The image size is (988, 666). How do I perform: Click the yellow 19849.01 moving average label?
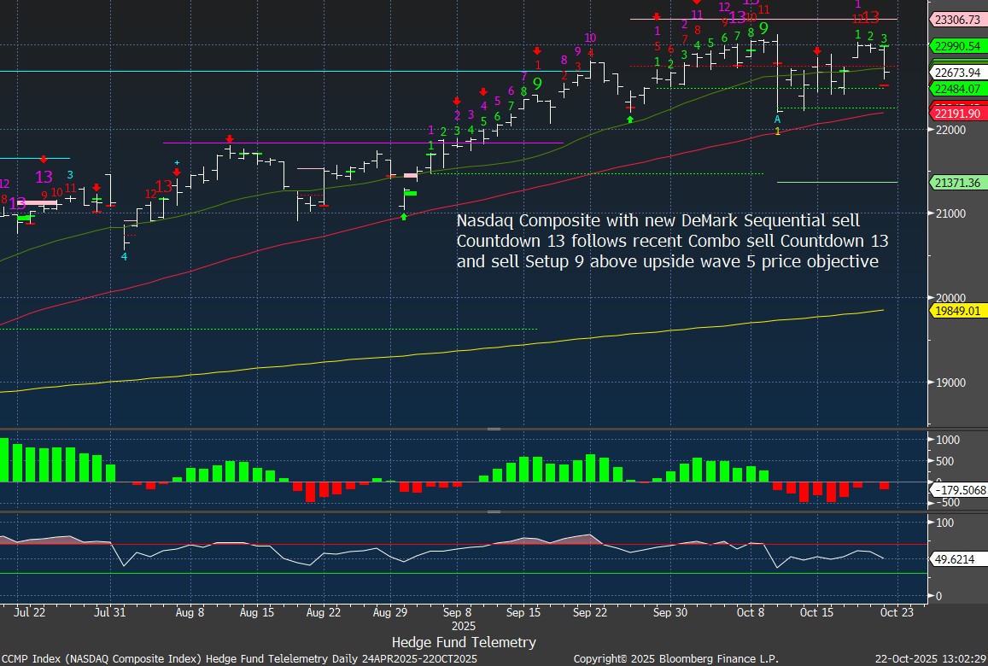click(x=956, y=312)
